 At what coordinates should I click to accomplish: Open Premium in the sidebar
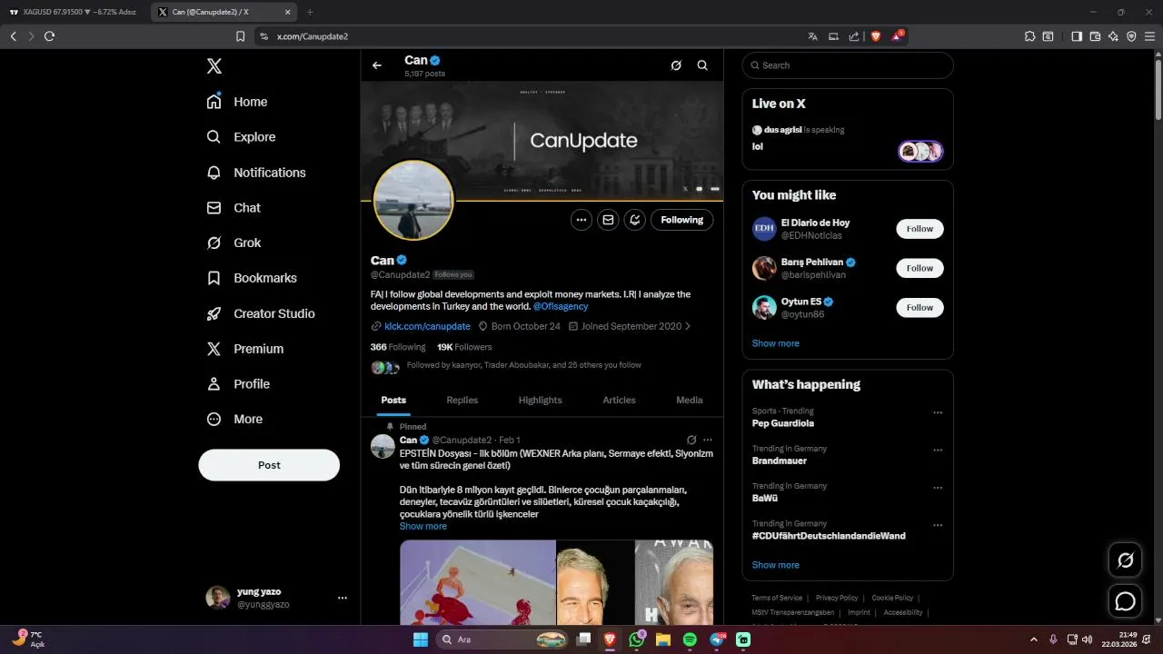[245, 349]
